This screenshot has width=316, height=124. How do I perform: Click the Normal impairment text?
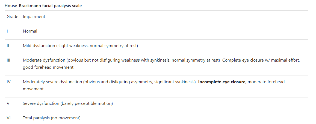click(x=30, y=31)
